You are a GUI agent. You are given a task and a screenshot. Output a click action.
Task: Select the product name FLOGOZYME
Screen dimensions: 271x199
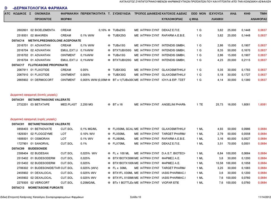pos(43,134)
